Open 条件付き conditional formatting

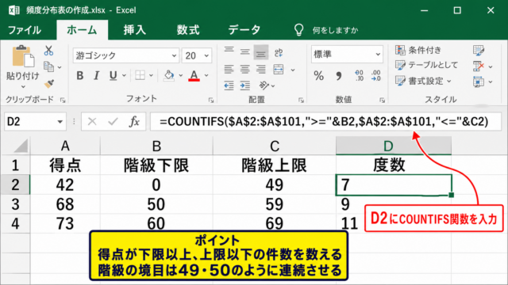coord(418,50)
